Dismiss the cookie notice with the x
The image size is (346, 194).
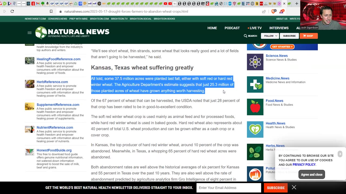(340, 154)
